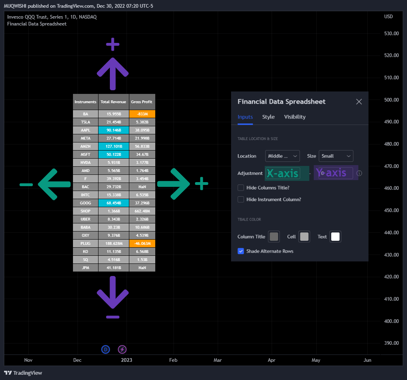The width and height of the screenshot is (407, 380).
Task: Close the Financial Data Spreadsheet dialog
Action: point(359,102)
